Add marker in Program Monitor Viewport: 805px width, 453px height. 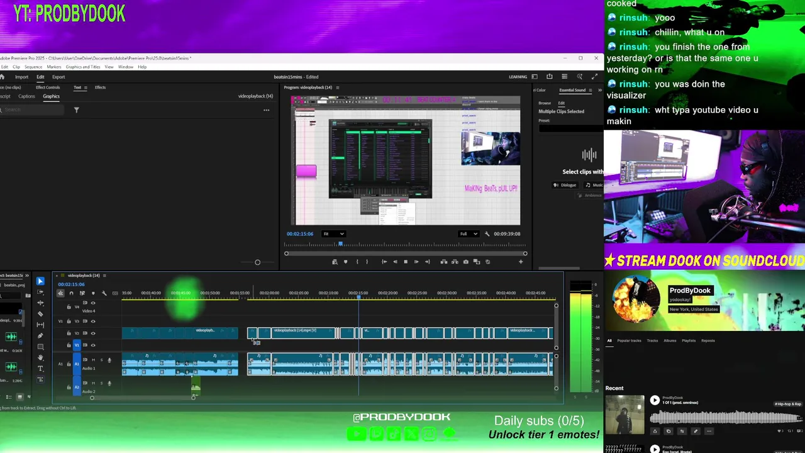click(x=345, y=262)
